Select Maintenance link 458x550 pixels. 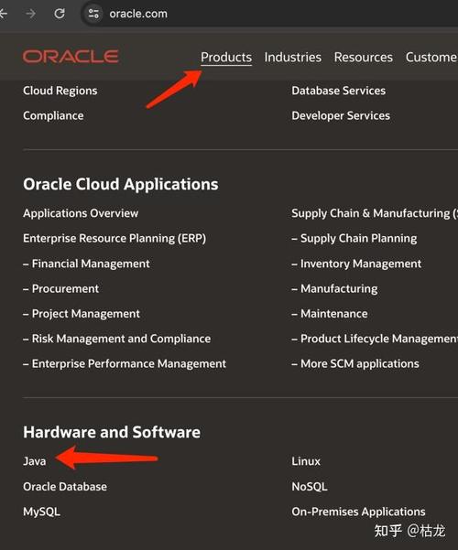(x=330, y=314)
